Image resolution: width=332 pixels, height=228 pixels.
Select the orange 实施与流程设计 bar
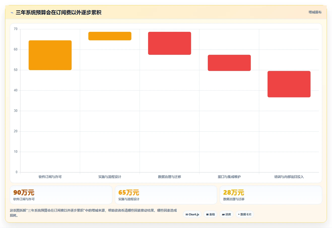pos(110,36)
